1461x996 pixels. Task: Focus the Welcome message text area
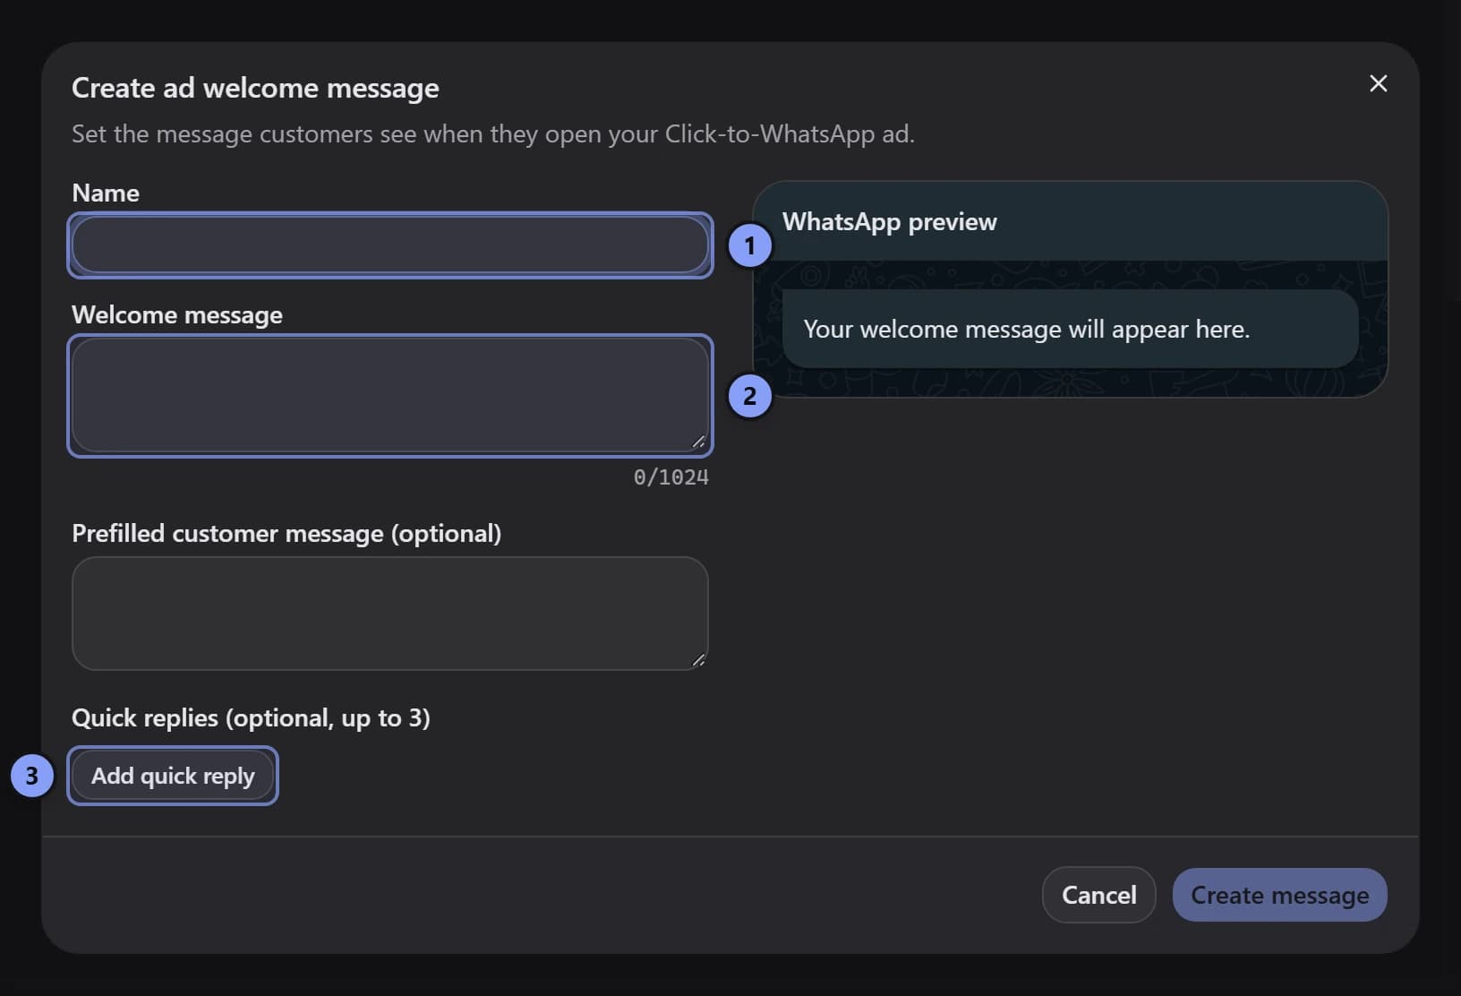(x=390, y=395)
